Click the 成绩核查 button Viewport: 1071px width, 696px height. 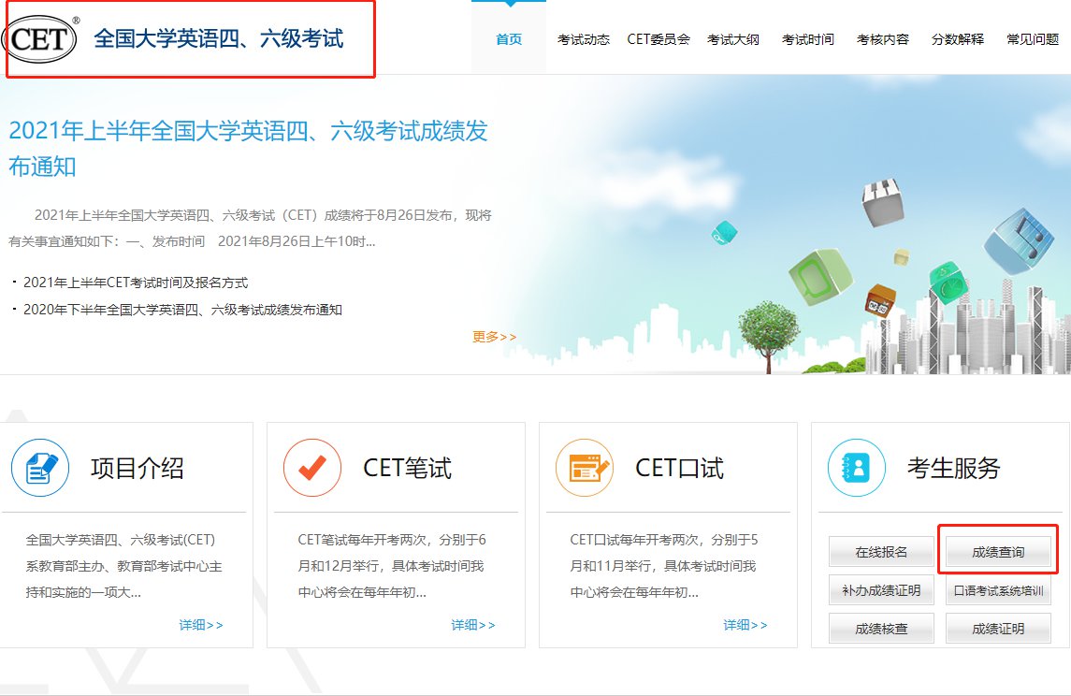click(881, 629)
